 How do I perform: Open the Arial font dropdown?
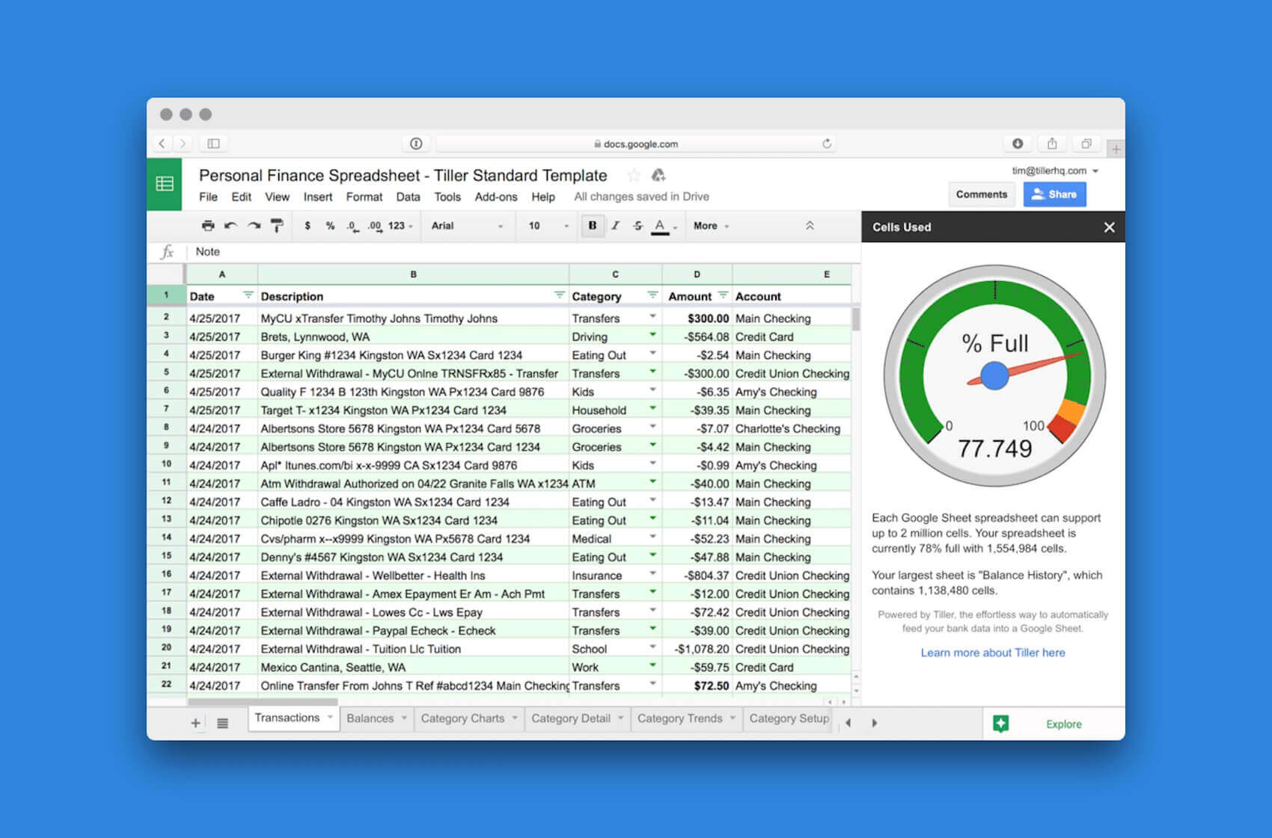pyautogui.click(x=467, y=226)
